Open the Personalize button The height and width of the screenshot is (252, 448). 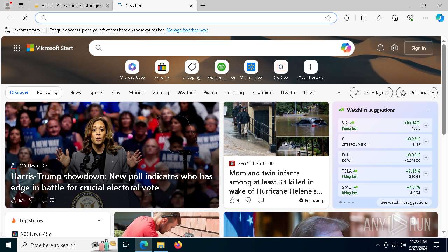pyautogui.click(x=417, y=93)
